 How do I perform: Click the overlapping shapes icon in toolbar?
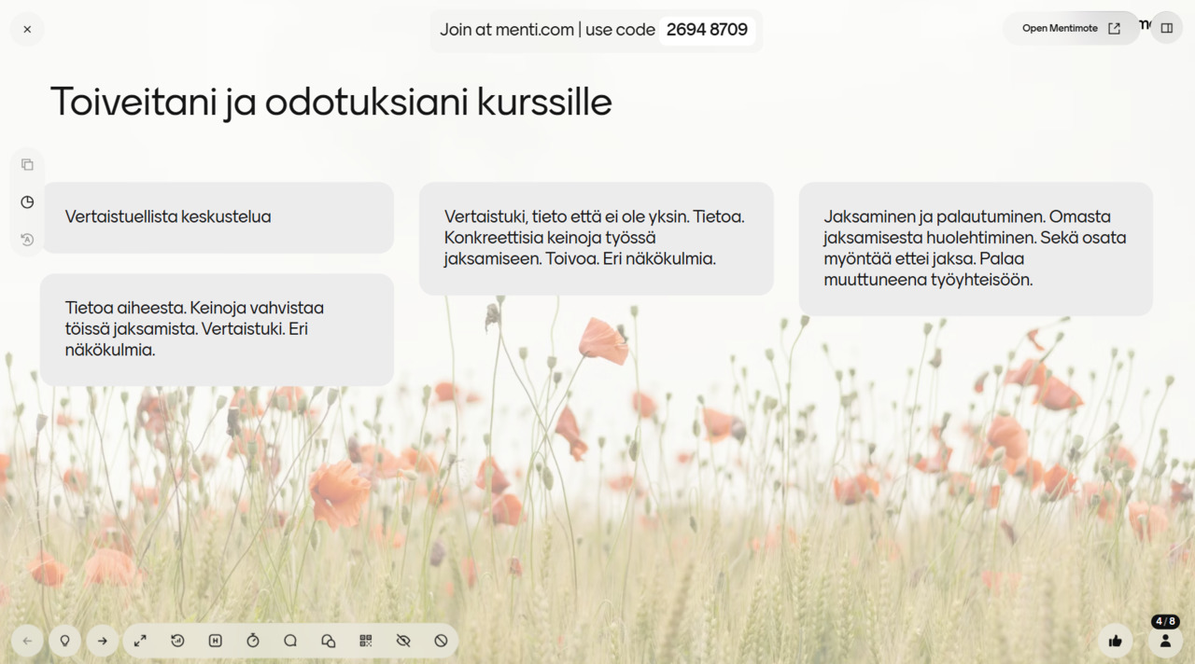tap(328, 641)
